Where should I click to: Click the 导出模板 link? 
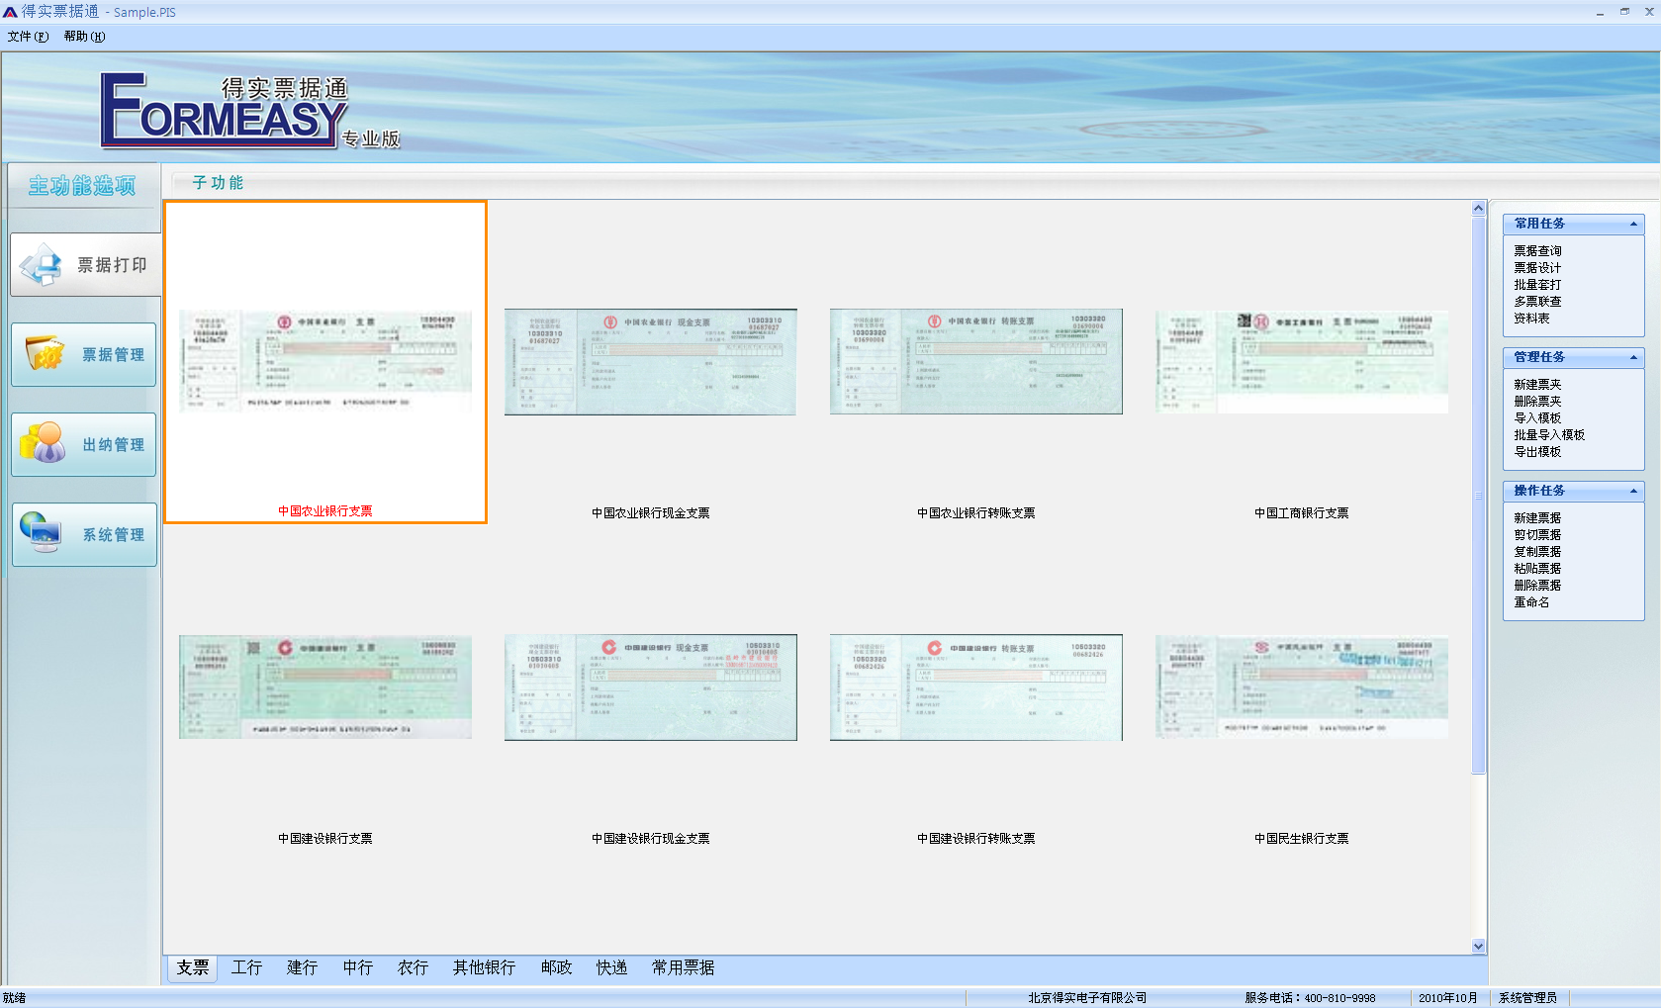click(x=1537, y=452)
